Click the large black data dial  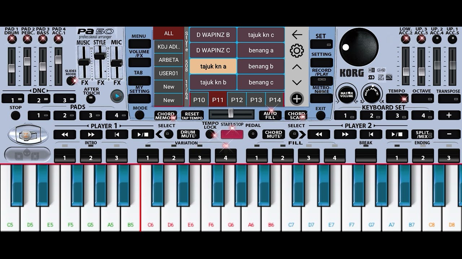[359, 47]
